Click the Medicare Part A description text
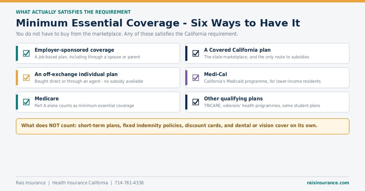Screen dimensions: 365x191 point(84,106)
